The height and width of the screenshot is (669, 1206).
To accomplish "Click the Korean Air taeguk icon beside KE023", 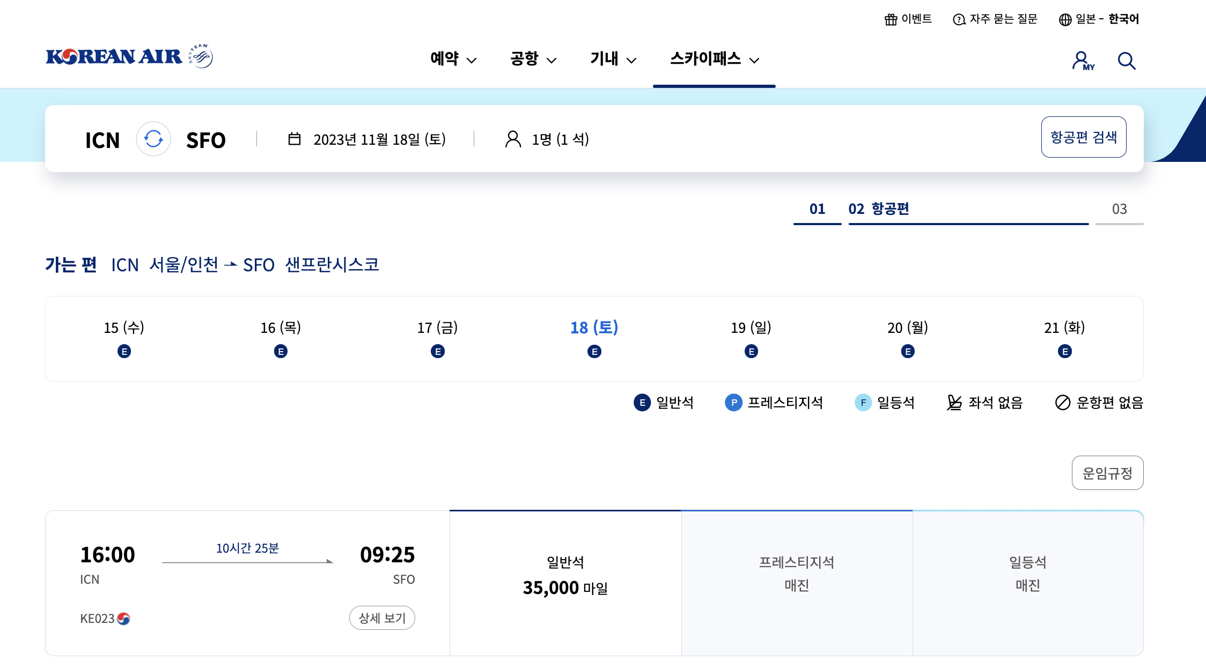I will (123, 619).
